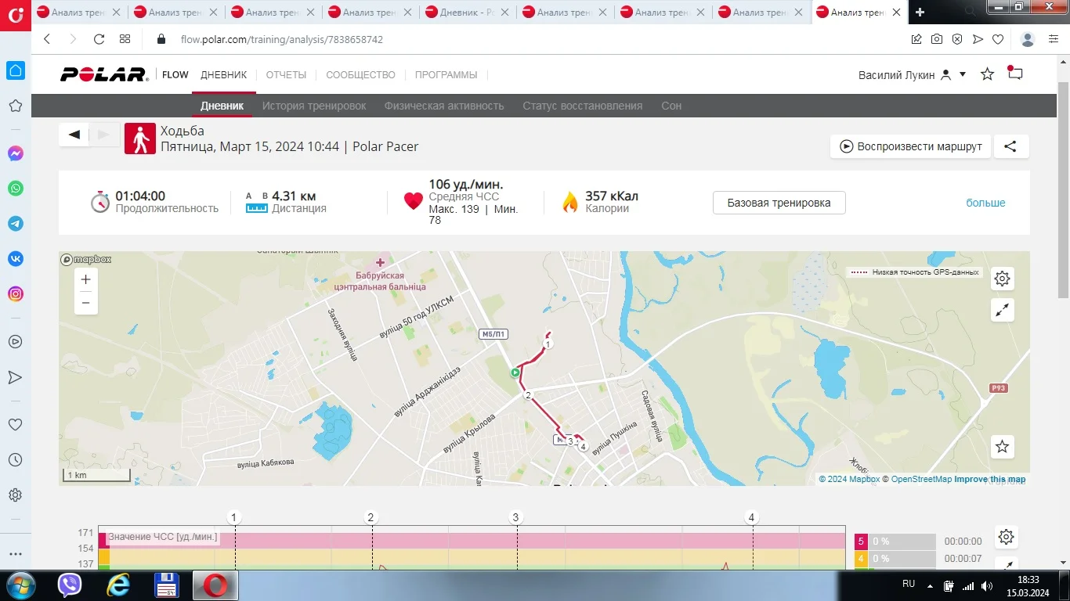
Task: Click the red walking sport icon
Action: 140,139
